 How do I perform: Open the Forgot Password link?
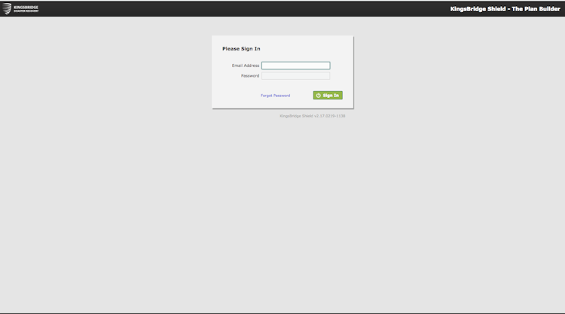pyautogui.click(x=275, y=96)
